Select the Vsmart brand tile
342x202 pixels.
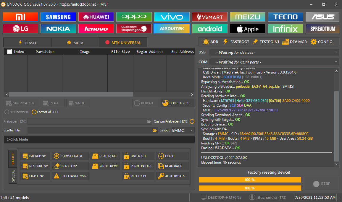click(x=209, y=17)
